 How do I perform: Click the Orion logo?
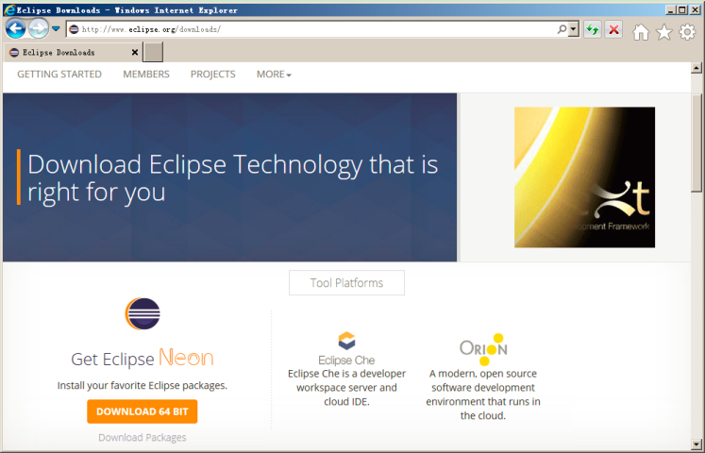[483, 349]
